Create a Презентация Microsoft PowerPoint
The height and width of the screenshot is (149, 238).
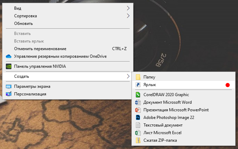click(x=184, y=110)
